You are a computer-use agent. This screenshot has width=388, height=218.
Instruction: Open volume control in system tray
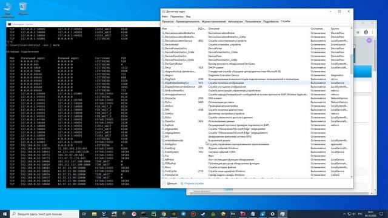click(353, 214)
